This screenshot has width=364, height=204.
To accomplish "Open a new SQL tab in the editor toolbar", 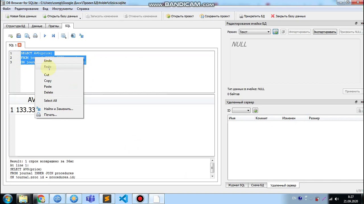I will click(11, 36).
